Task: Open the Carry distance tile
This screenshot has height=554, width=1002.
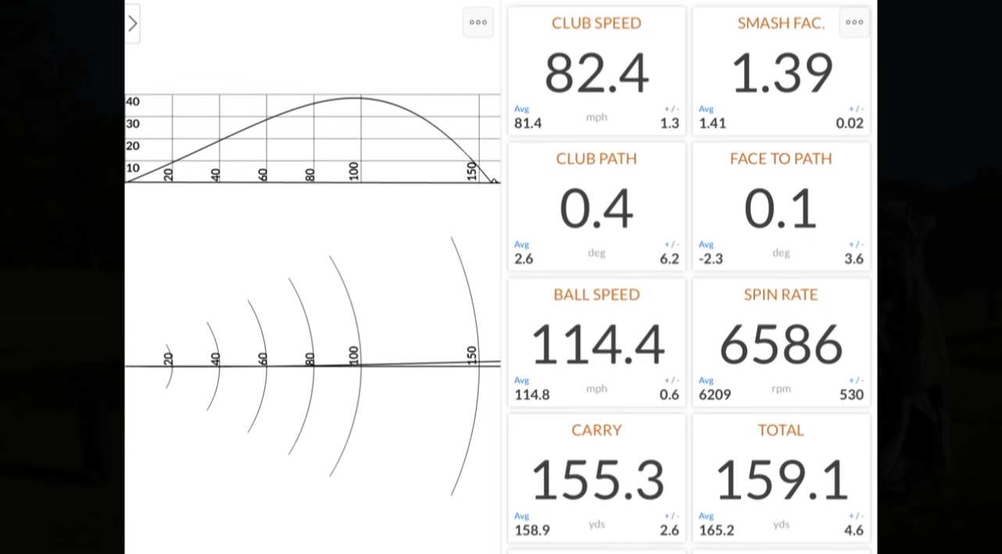Action: 596,478
